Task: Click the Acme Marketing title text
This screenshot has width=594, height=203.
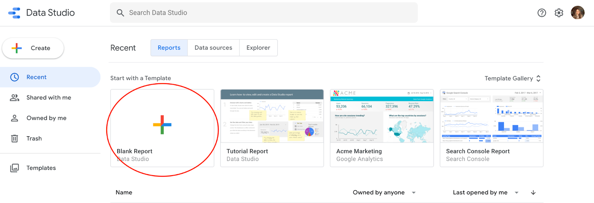Action: [x=359, y=151]
